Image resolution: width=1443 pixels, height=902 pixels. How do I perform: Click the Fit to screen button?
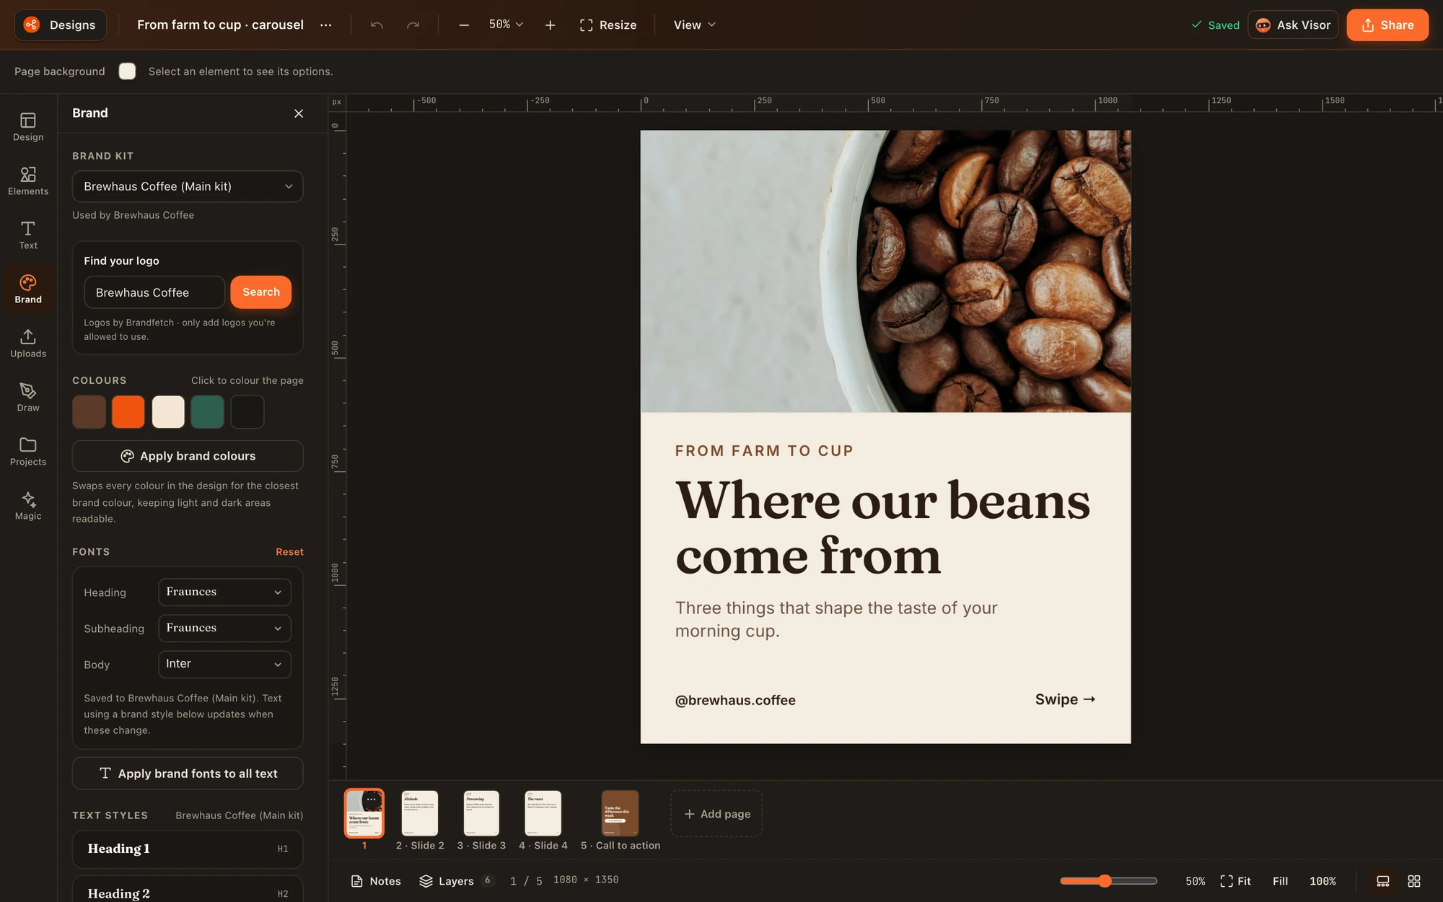tap(1236, 881)
